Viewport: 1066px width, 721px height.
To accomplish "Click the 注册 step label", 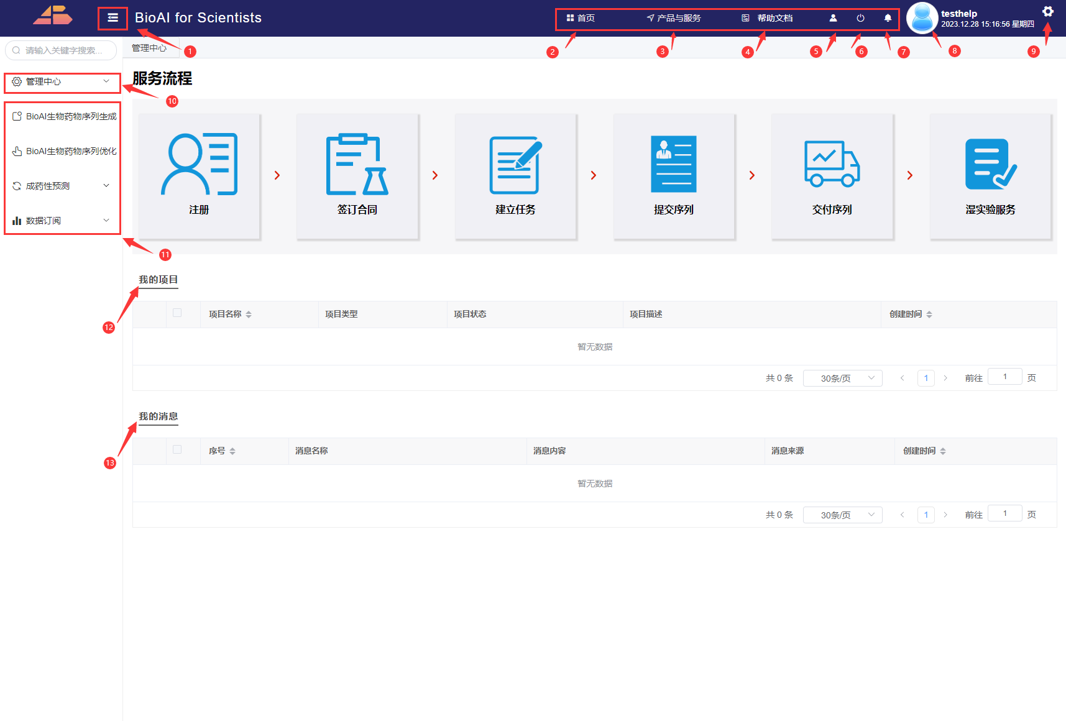I will point(199,210).
